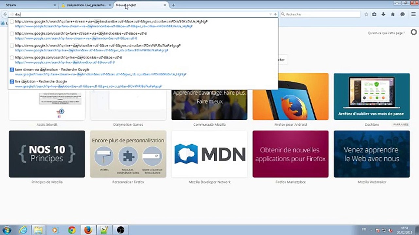
Task: Select the Nouvel onglet tab
Action: 141,5
